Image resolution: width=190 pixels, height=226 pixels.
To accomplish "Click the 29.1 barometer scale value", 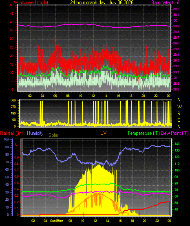I will click(x=176, y=72).
